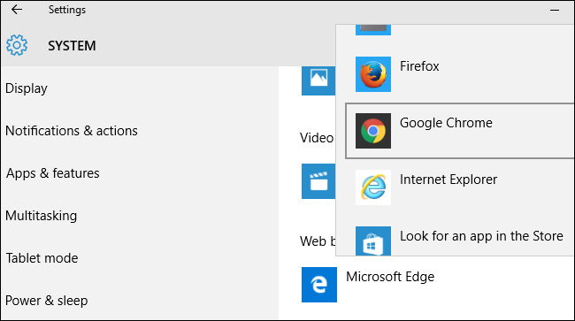Click the Movies clapperboard icon
The image size is (575, 321).
pos(318,181)
